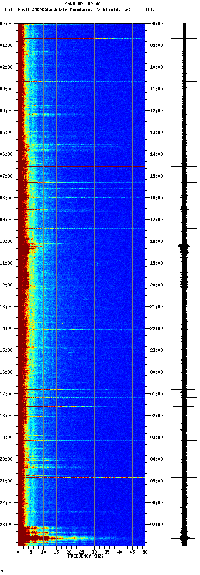Viewport: 200px width, 575px height.
Task: Click the PST-axis "23:00" time label
Action: tap(7, 525)
